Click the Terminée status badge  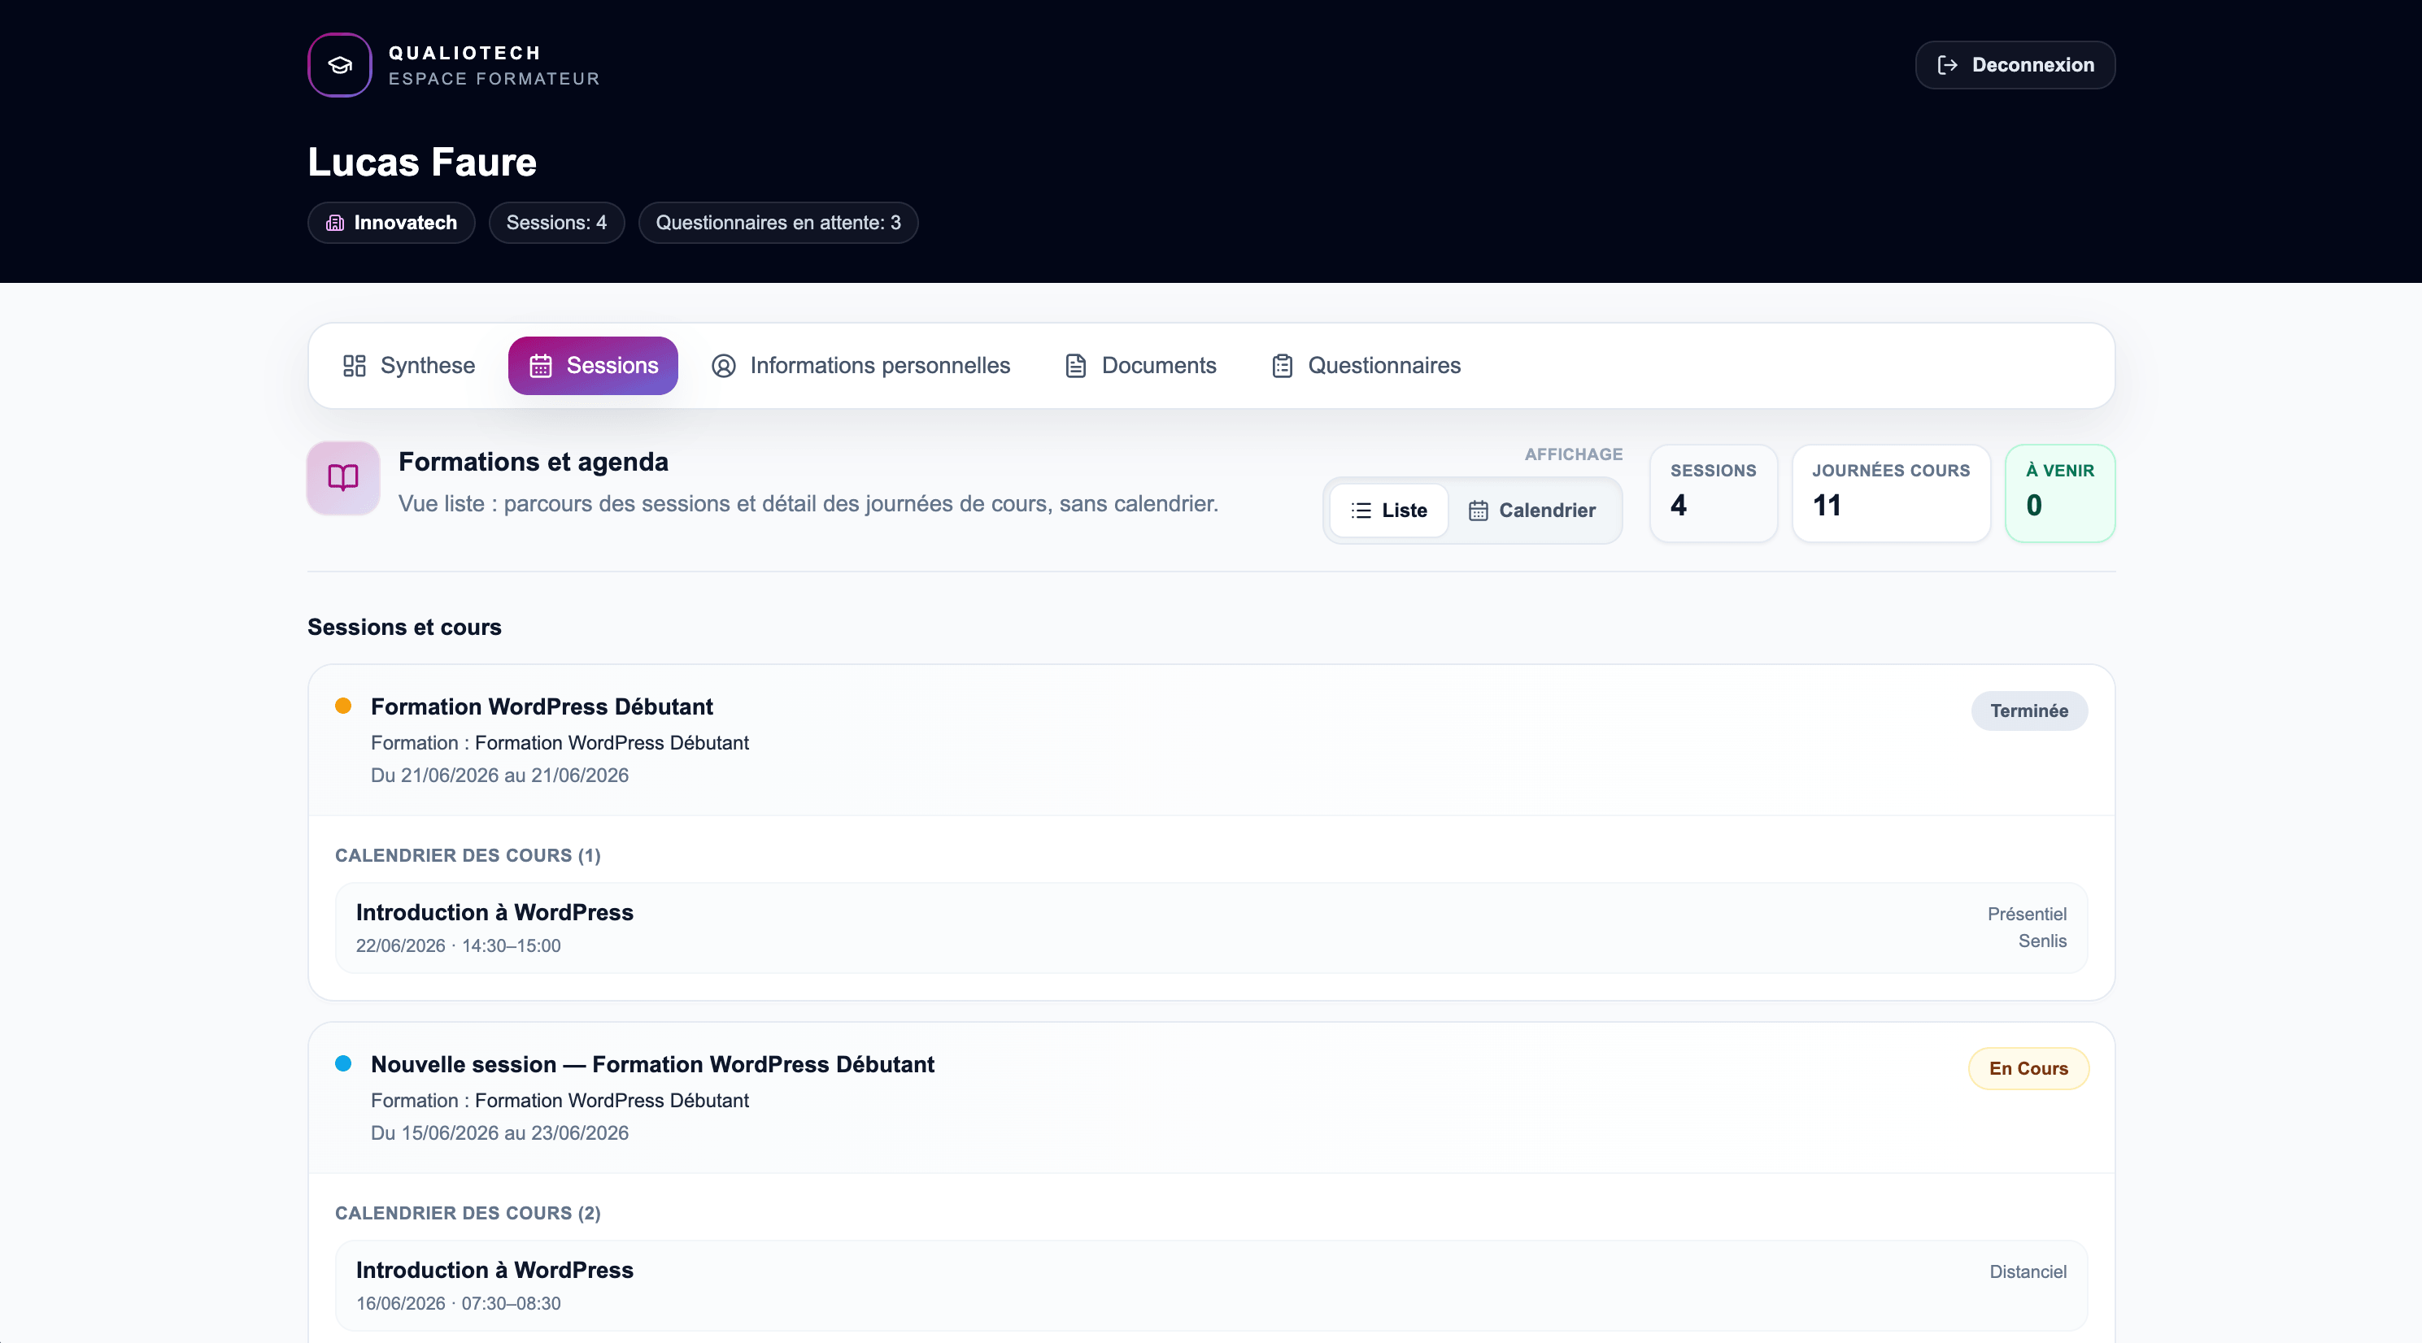tap(2029, 711)
